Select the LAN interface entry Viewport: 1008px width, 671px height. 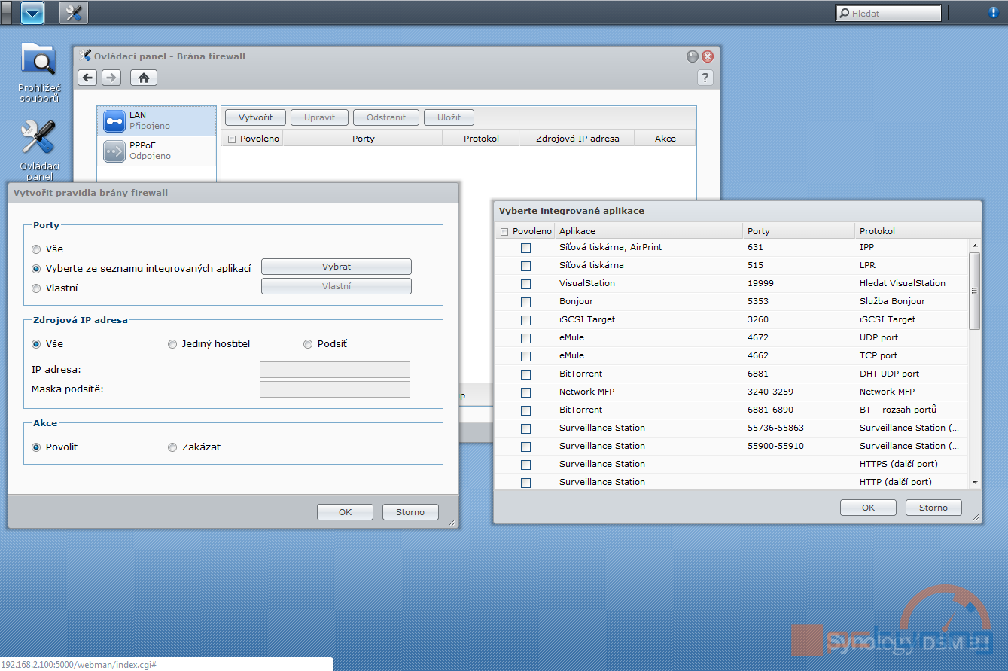click(157, 120)
